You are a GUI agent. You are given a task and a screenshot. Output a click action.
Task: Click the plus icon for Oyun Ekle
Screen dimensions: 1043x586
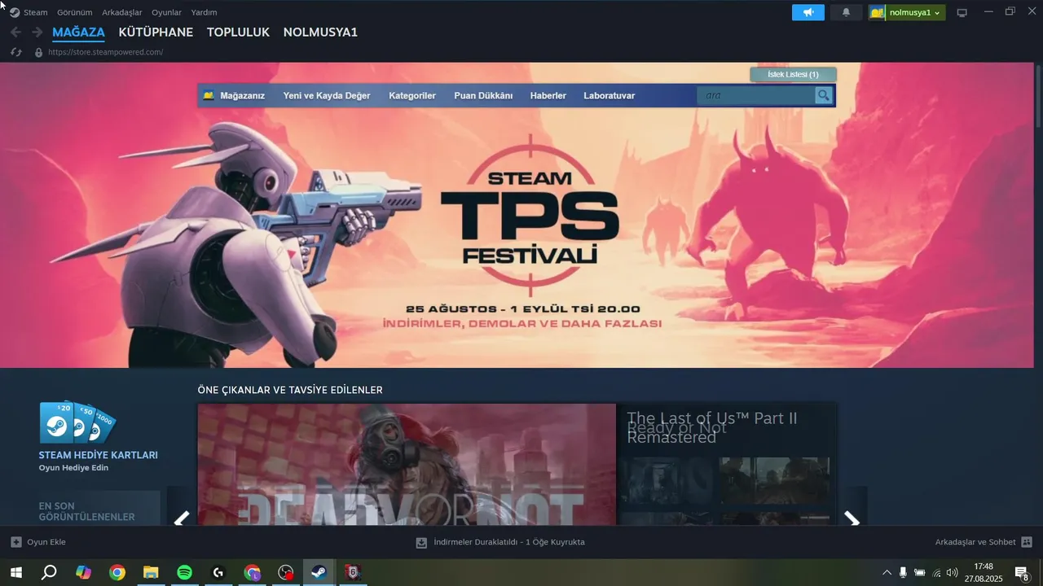(x=16, y=542)
